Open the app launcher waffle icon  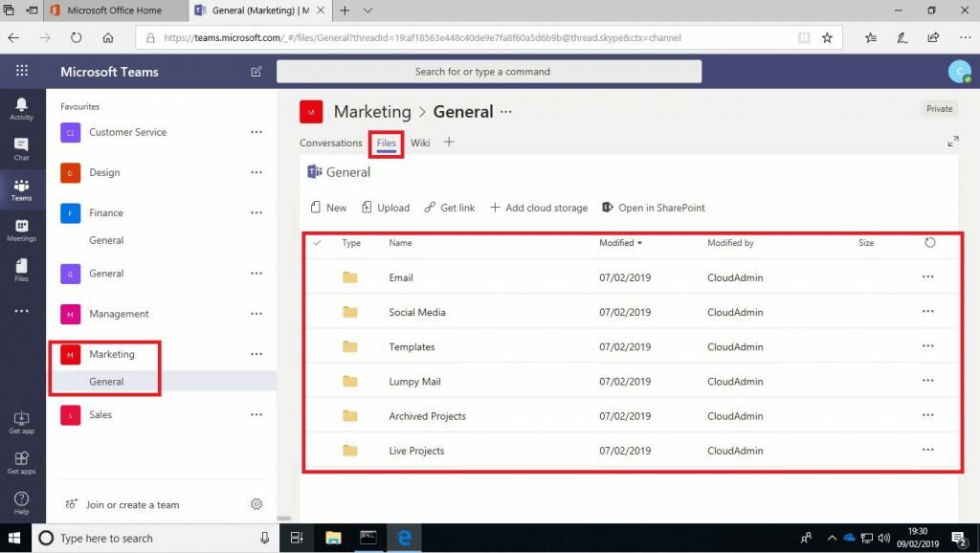[22, 71]
